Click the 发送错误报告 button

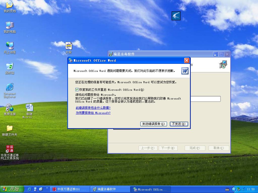[x=154, y=124]
